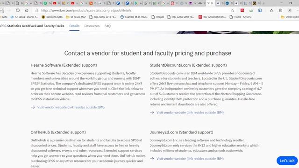Open Images bookmark
Screen dimensions: 299x168
[x=158, y=17]
